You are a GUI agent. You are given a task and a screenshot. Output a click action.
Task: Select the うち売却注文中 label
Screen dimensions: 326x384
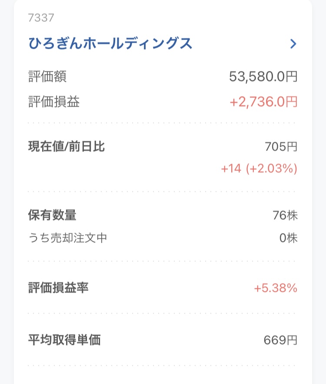67,238
